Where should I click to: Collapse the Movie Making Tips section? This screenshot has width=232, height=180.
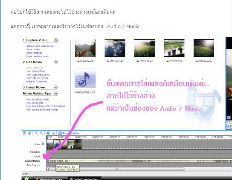coord(56,94)
